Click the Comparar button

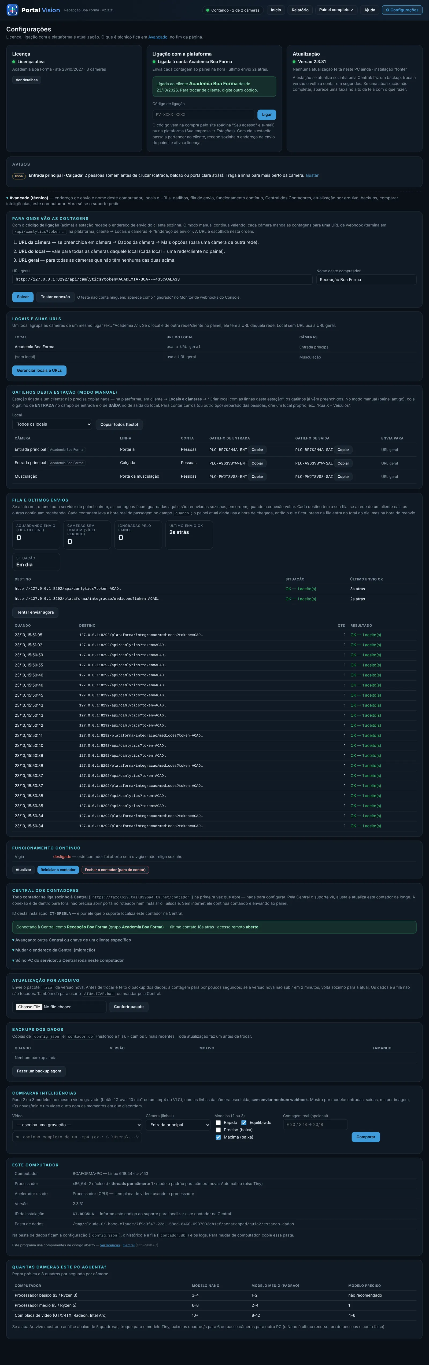(x=365, y=1137)
